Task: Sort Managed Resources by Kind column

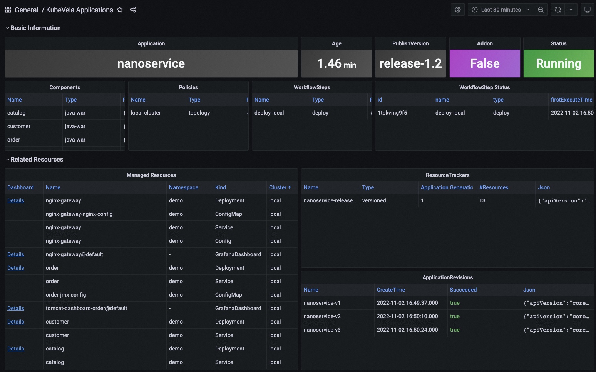Action: pyautogui.click(x=221, y=187)
